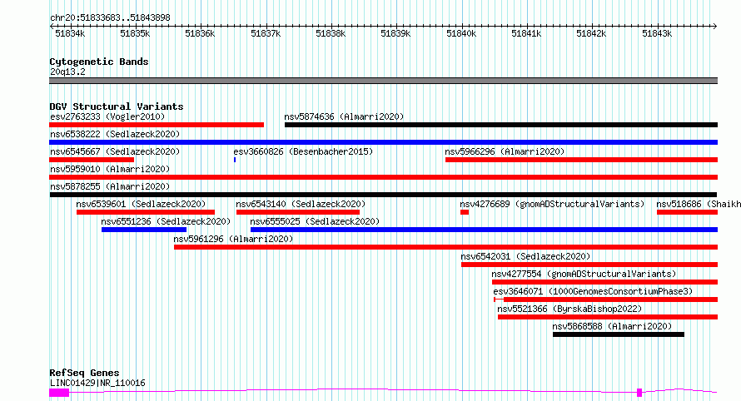Screen dimensions: 741x401
Task: Open nsv6538222 (Sedlazeck2020) variant label
Action: point(115,134)
